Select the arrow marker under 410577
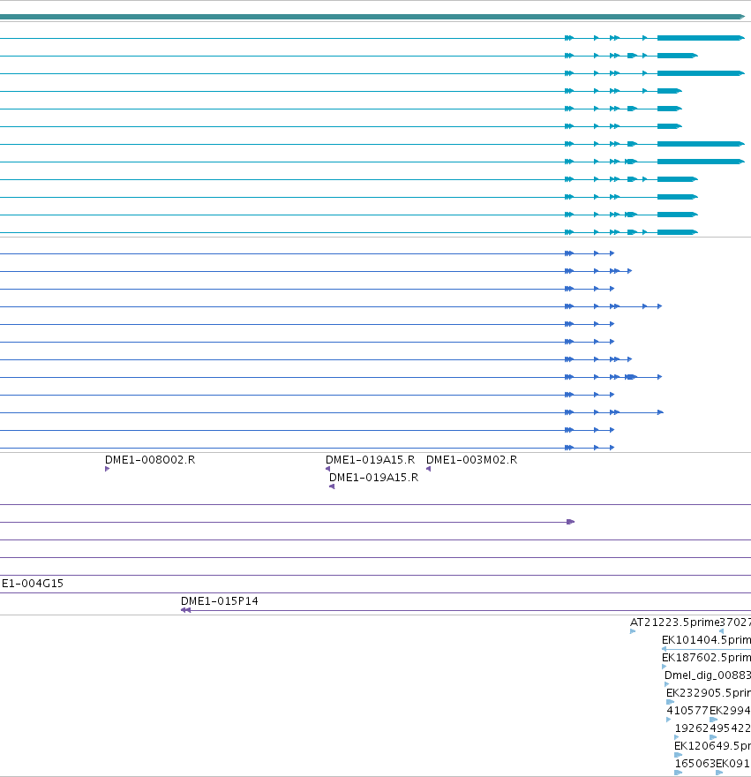This screenshot has width=751, height=777. click(669, 720)
